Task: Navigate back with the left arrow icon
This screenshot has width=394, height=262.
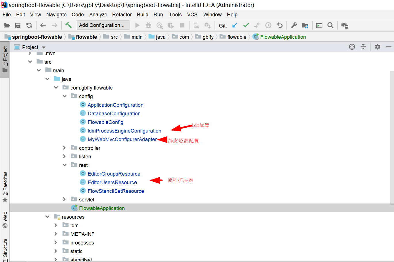Action: [x=43, y=25]
